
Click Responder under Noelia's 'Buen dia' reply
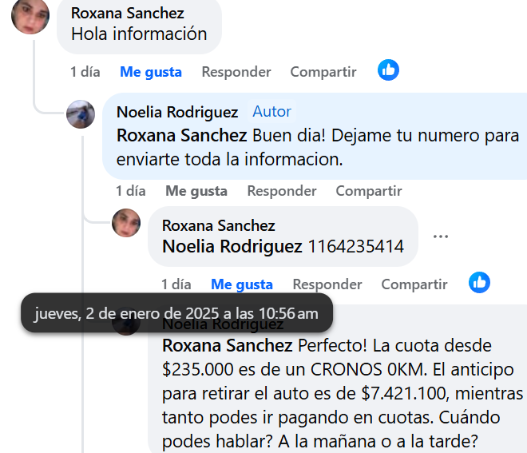tap(282, 191)
